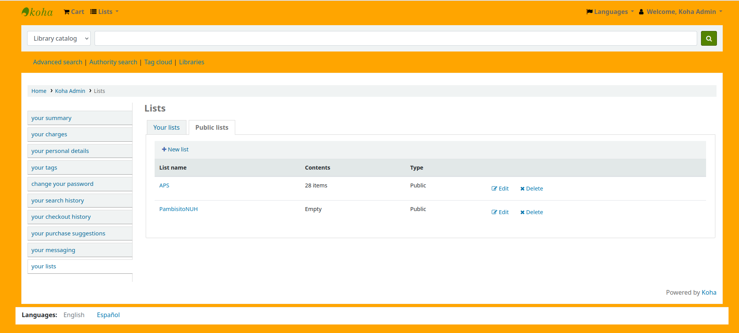Select the Public lists tab
This screenshot has width=739, height=333.
tap(212, 127)
